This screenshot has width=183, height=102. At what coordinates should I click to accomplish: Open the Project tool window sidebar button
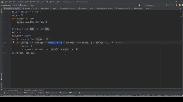click(1, 11)
